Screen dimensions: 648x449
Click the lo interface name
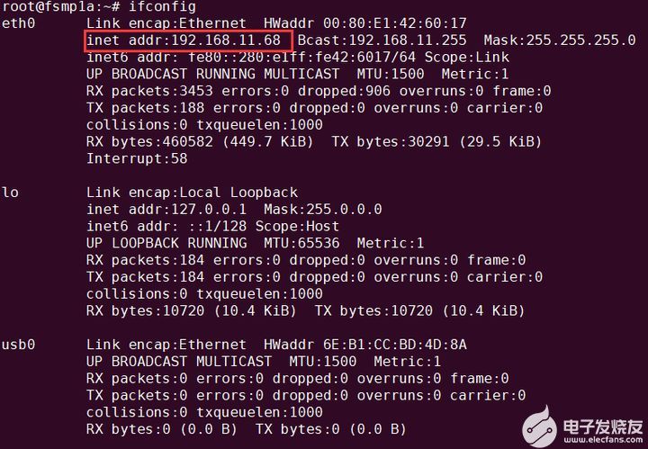[x=10, y=192]
